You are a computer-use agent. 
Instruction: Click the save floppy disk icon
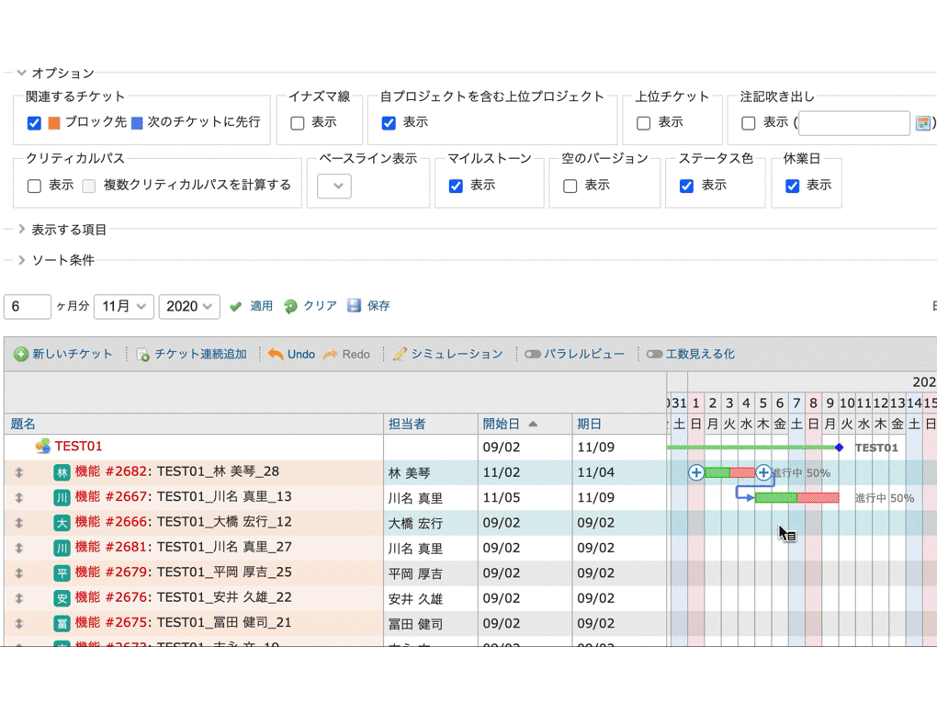(x=354, y=305)
